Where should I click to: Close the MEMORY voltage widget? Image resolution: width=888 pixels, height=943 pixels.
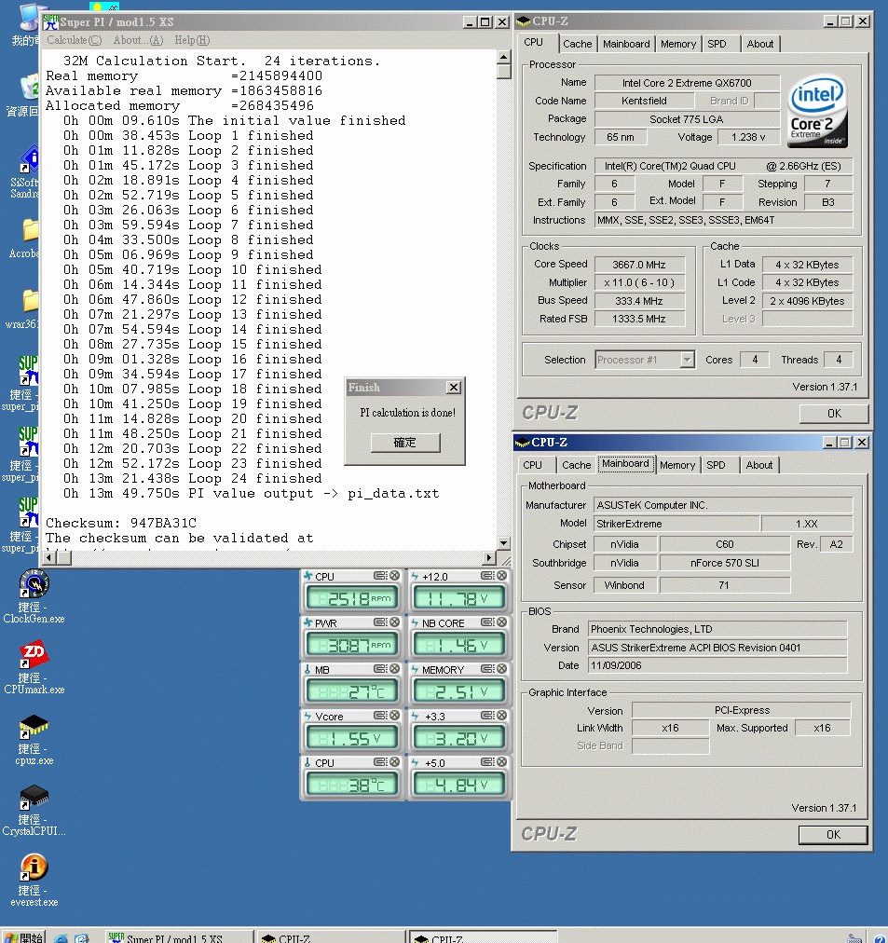(501, 669)
